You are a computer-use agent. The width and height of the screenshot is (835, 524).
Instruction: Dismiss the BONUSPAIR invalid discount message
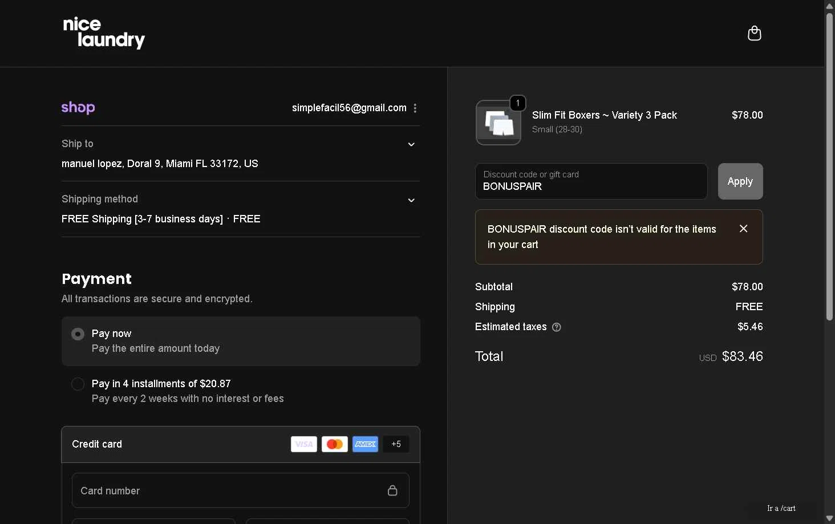coord(744,229)
